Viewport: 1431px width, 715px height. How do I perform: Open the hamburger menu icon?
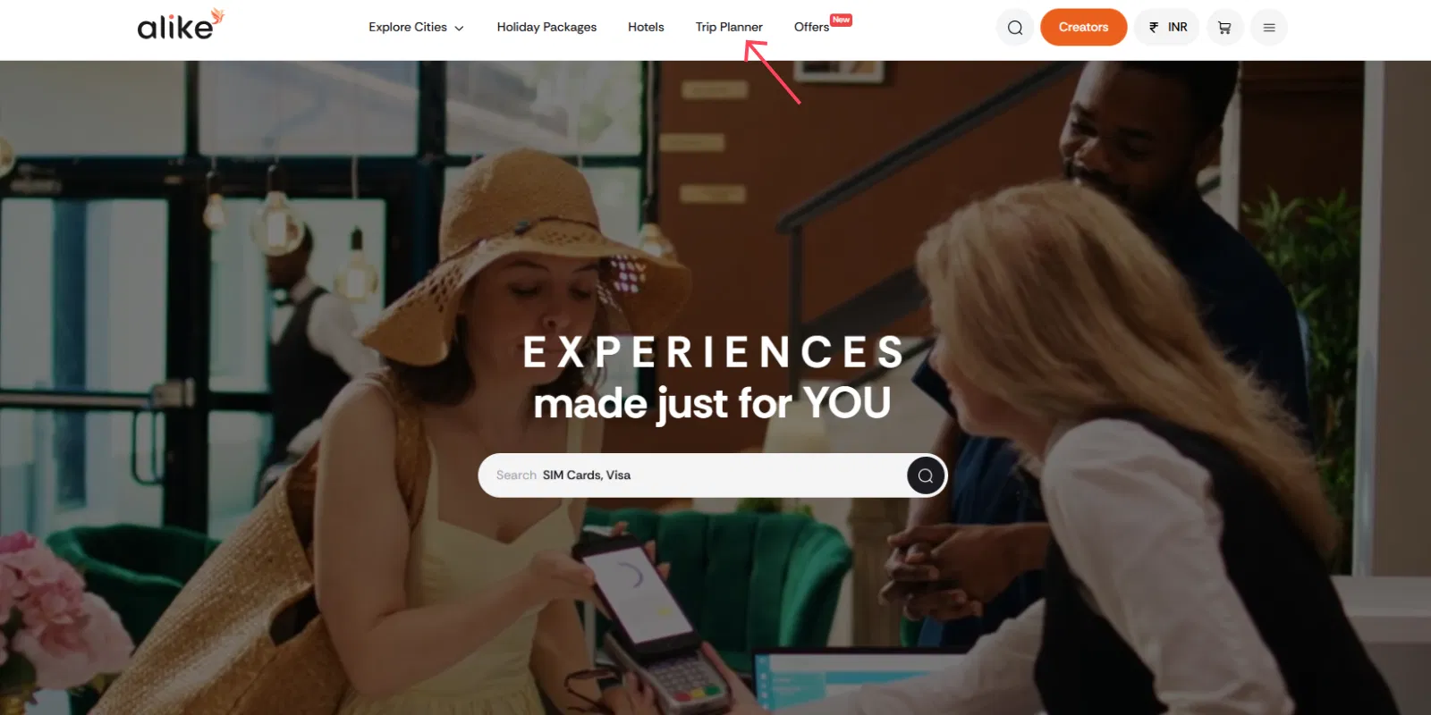tap(1269, 28)
